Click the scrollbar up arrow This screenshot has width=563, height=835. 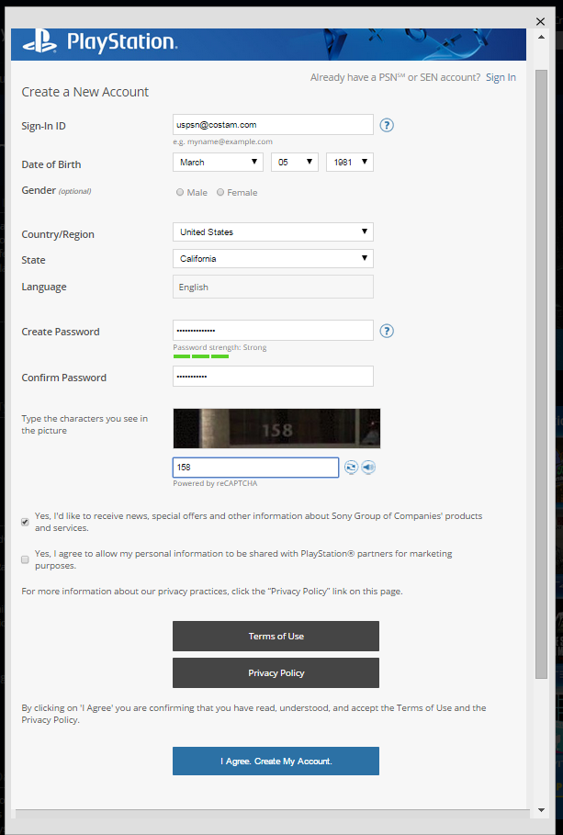pyautogui.click(x=541, y=38)
